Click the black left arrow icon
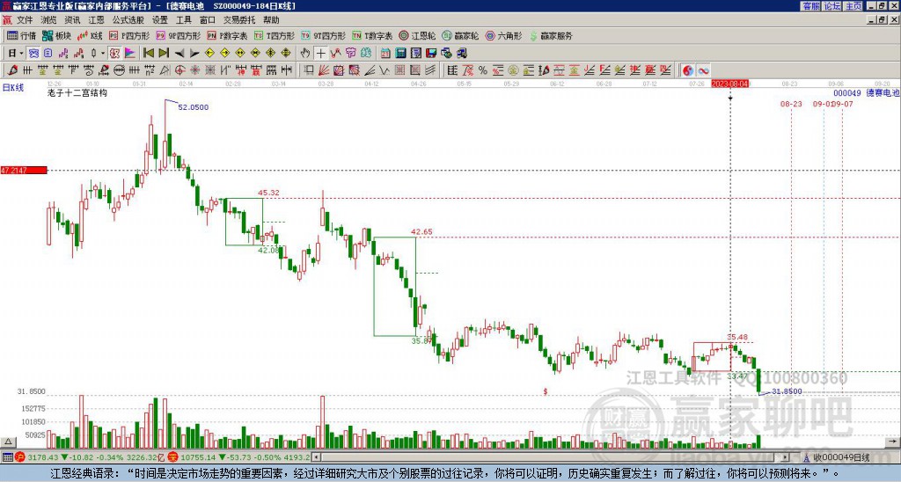901x482 pixels. [x=179, y=54]
